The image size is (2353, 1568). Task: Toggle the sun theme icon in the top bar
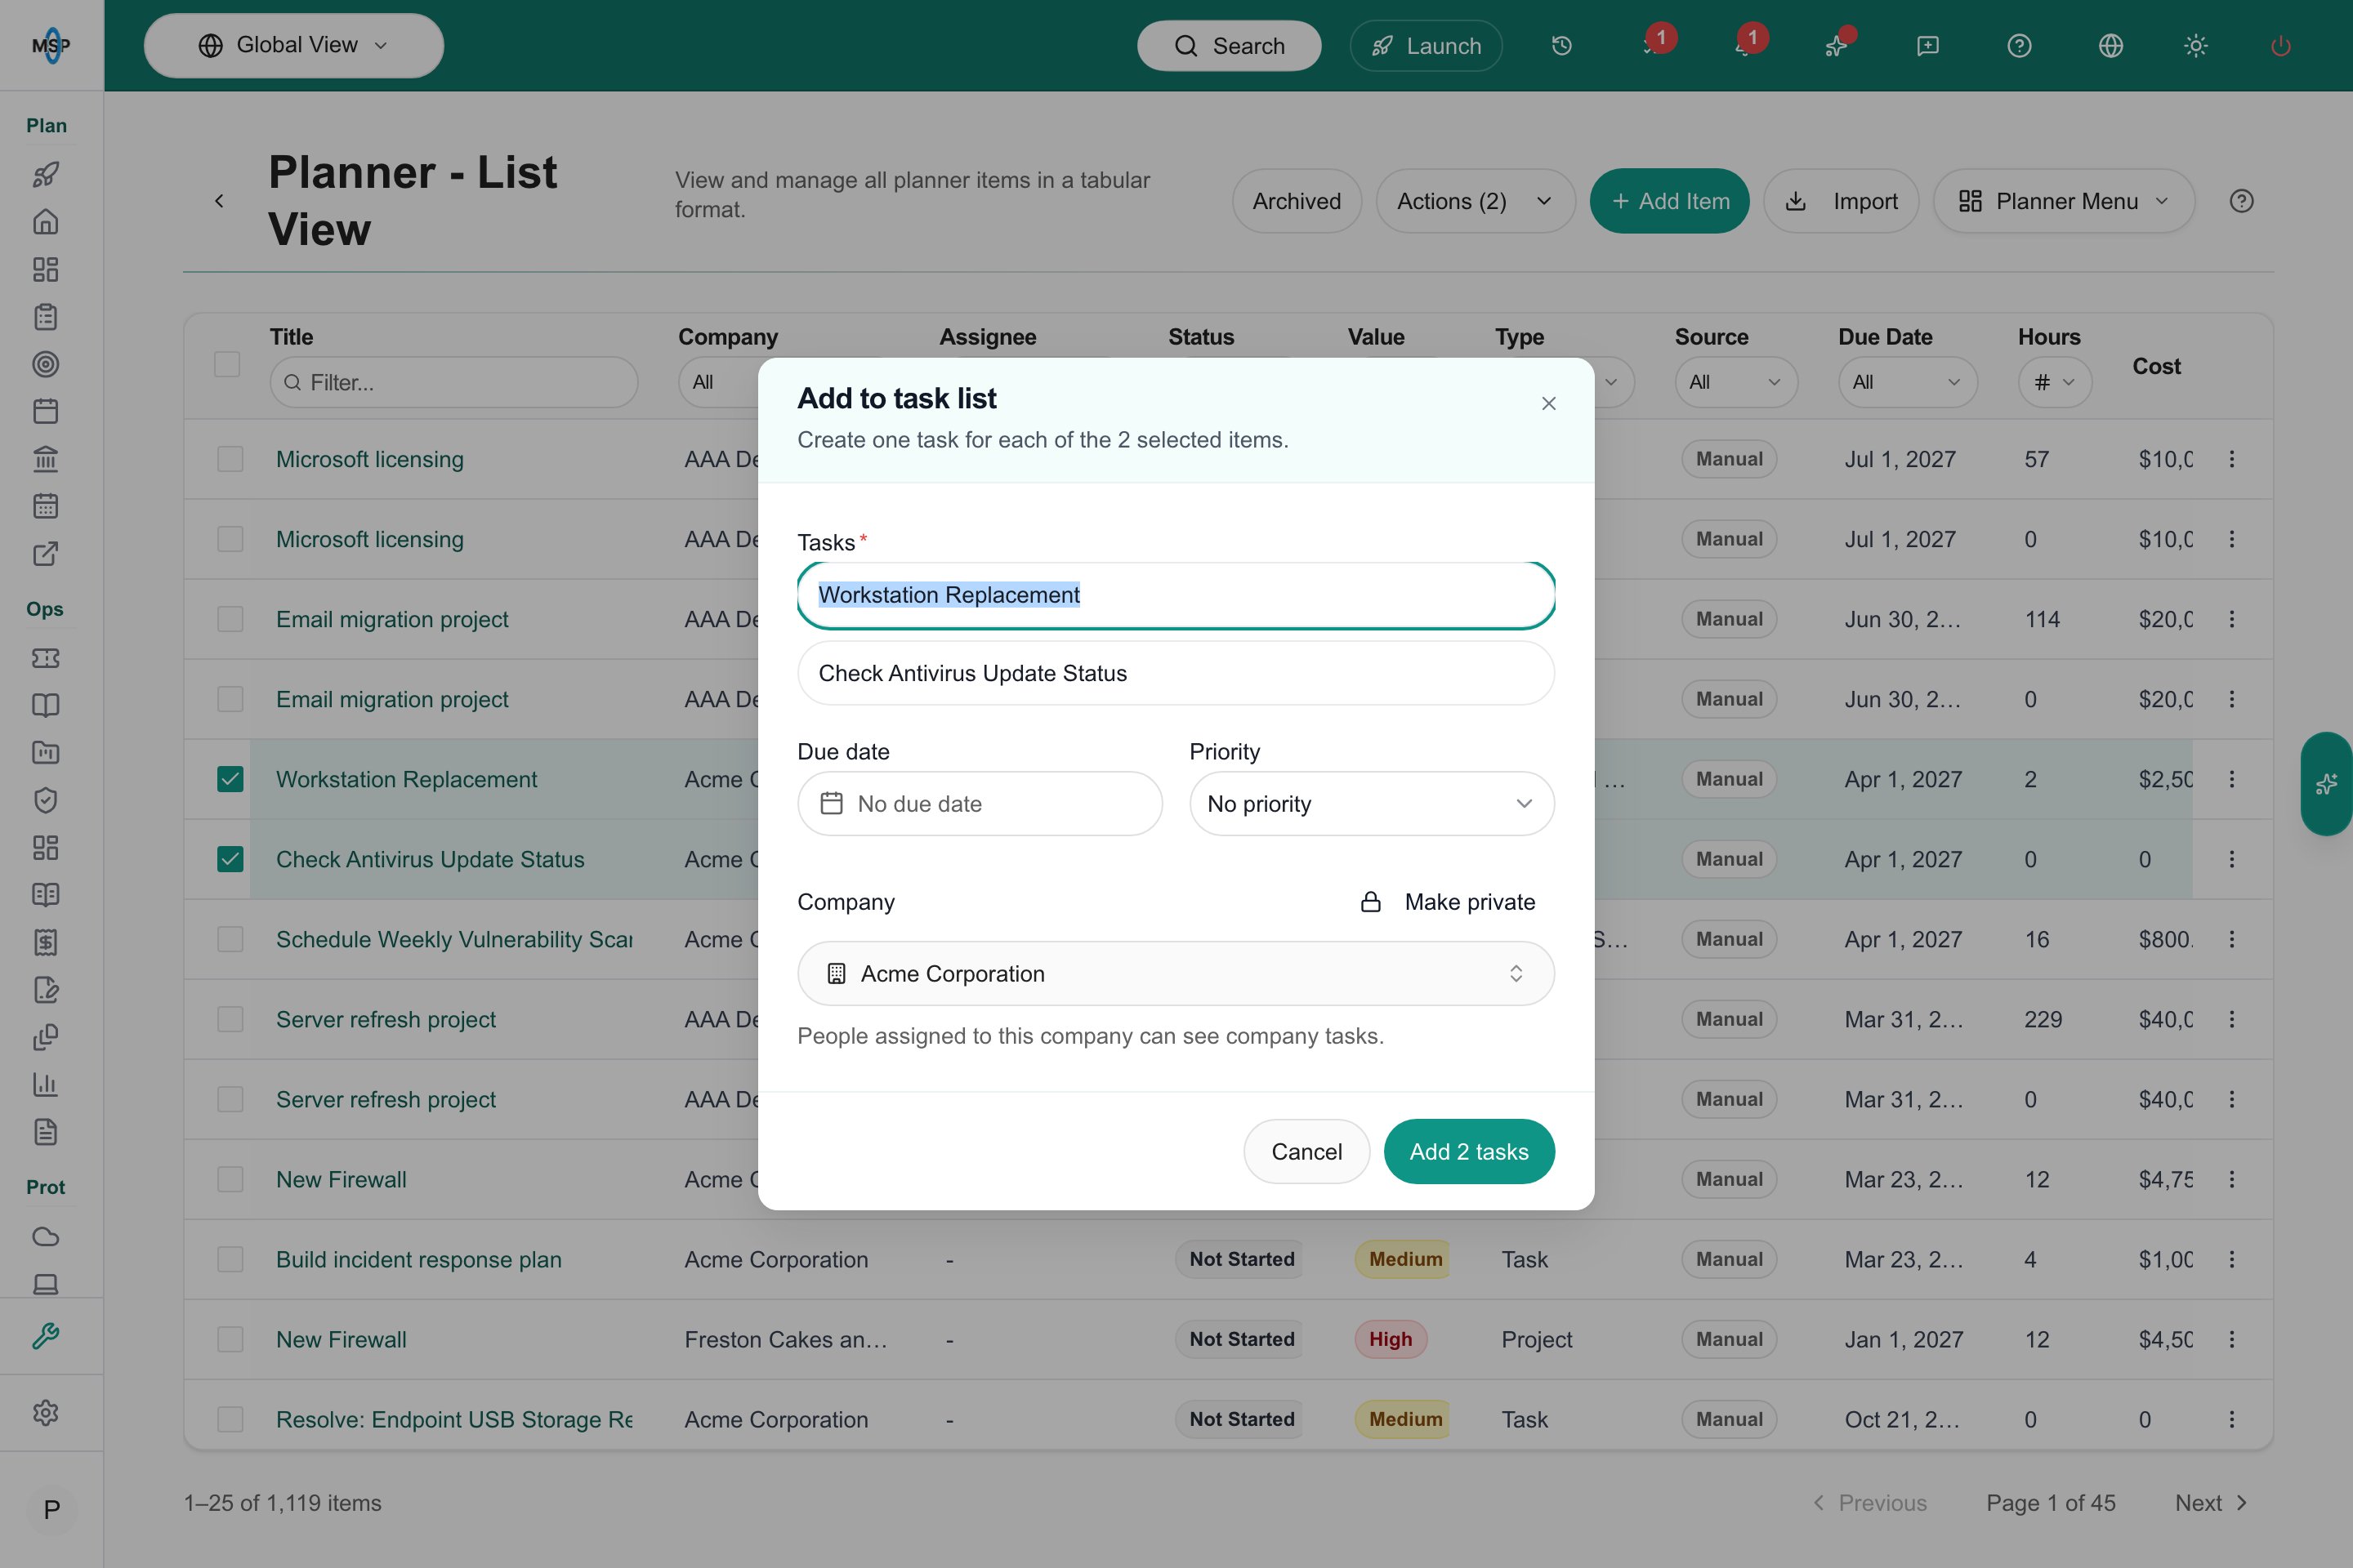[x=2196, y=46]
